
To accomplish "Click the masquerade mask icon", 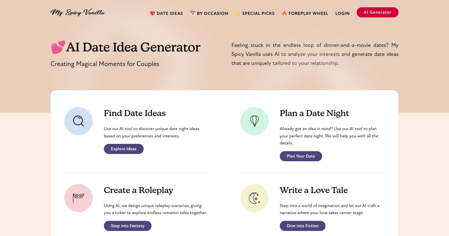I will [79, 198].
